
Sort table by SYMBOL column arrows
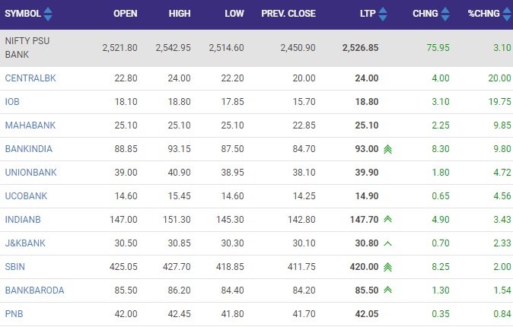48,14
